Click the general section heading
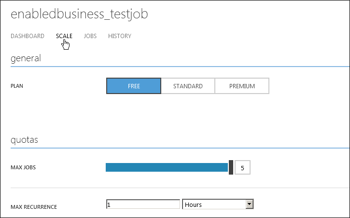Image resolution: width=350 pixels, height=218 pixels. coord(26,58)
